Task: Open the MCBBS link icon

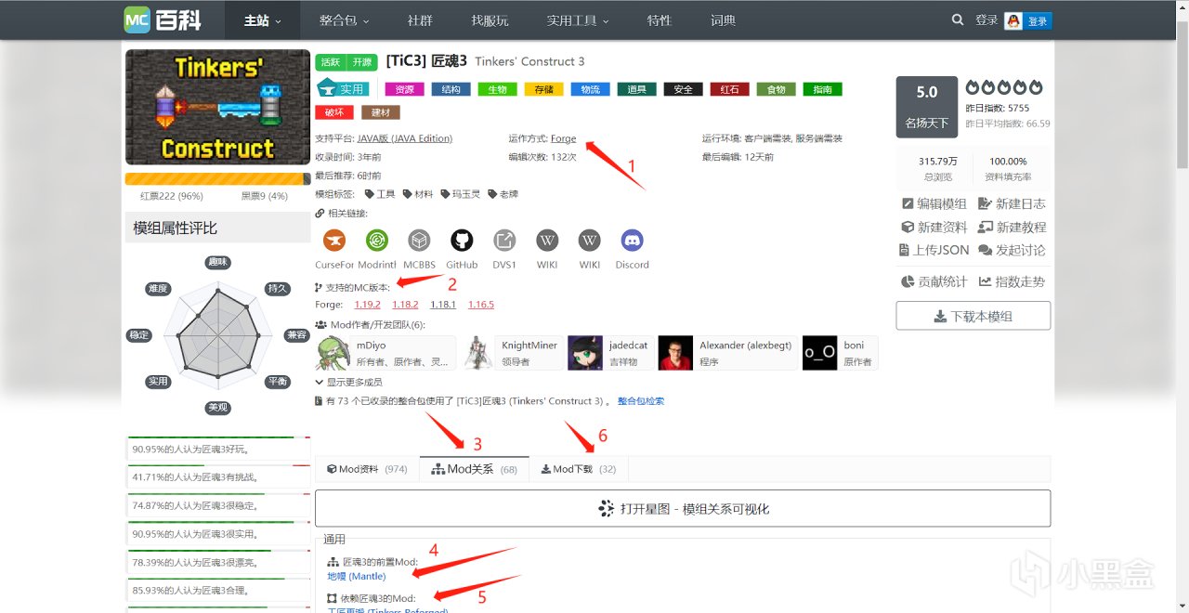Action: pos(419,241)
